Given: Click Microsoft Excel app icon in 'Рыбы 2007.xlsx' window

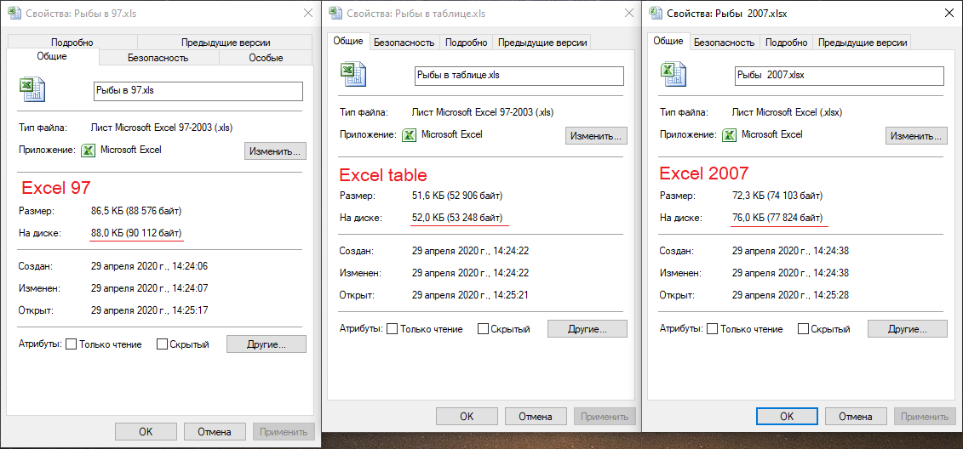Looking at the screenshot, I should [729, 135].
